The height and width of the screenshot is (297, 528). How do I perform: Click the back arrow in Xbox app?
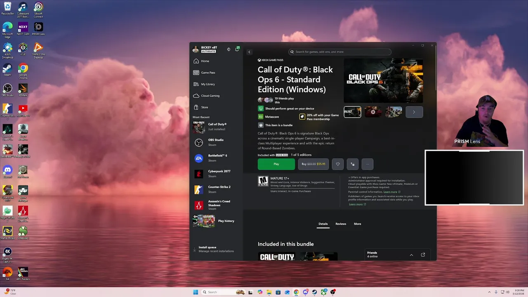tap(249, 52)
